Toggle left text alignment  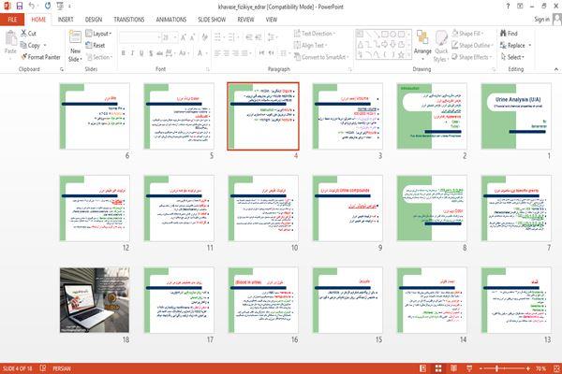click(217, 53)
